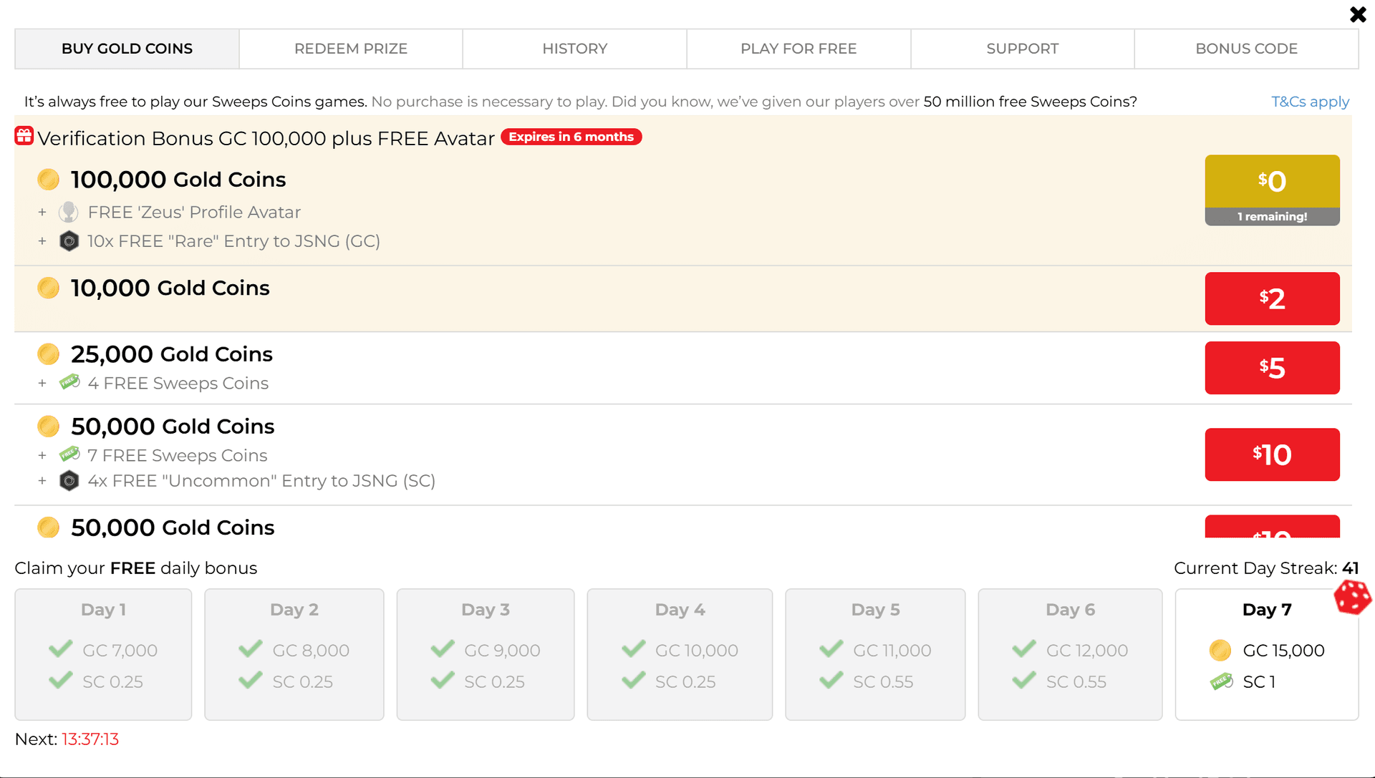Buy 10,000 Gold Coins for $2
The width and height of the screenshot is (1375, 778).
click(1272, 298)
